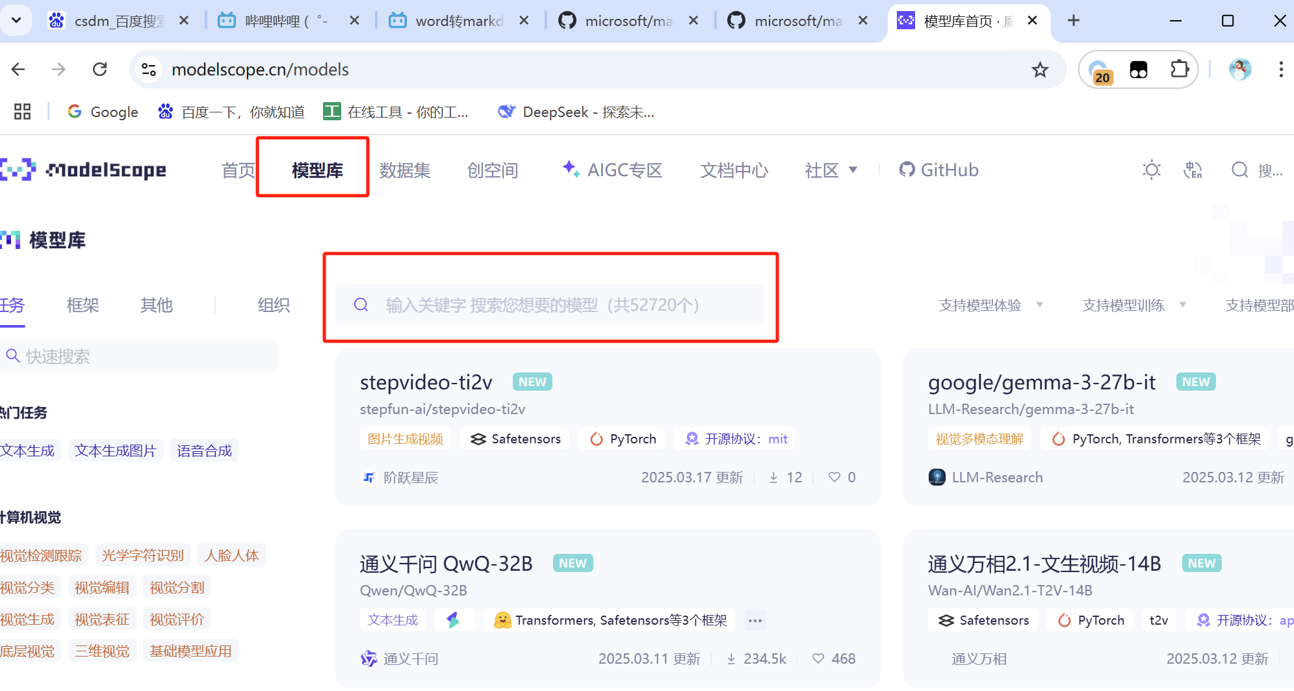Toggle the light/dark theme sun icon

tap(1151, 170)
